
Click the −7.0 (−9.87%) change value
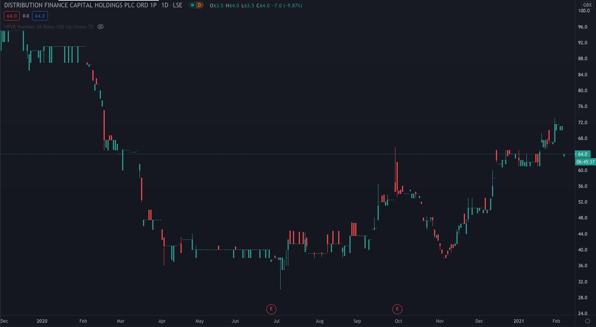pos(287,5)
